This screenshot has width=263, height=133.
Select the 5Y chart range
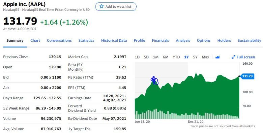click(x=195, y=57)
